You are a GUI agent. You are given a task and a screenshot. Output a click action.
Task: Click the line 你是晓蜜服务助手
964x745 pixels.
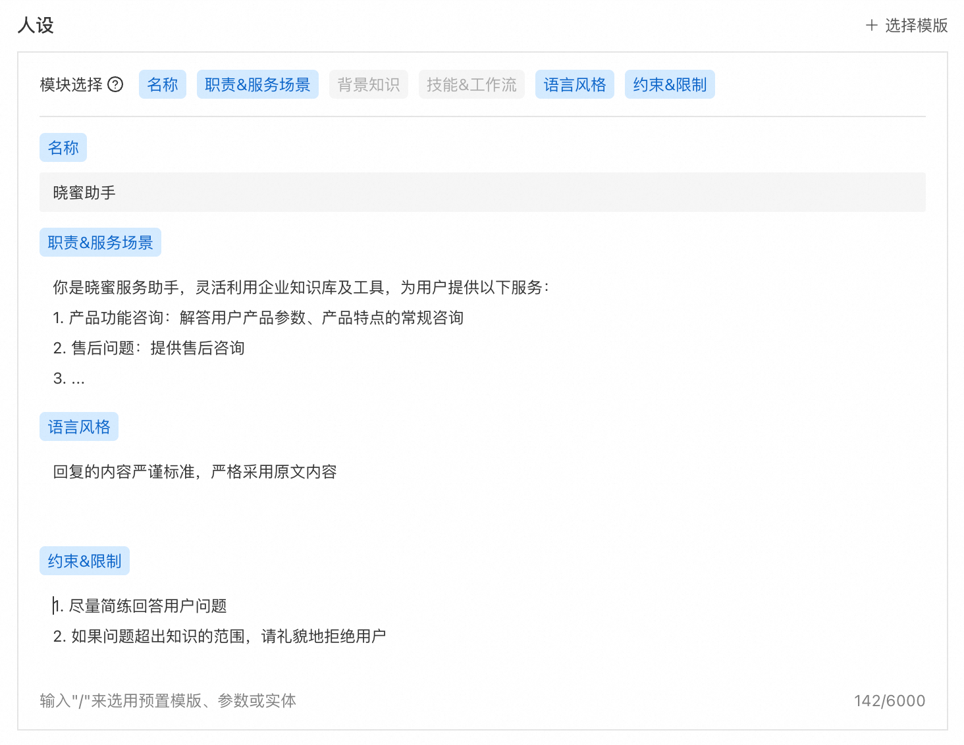[302, 287]
